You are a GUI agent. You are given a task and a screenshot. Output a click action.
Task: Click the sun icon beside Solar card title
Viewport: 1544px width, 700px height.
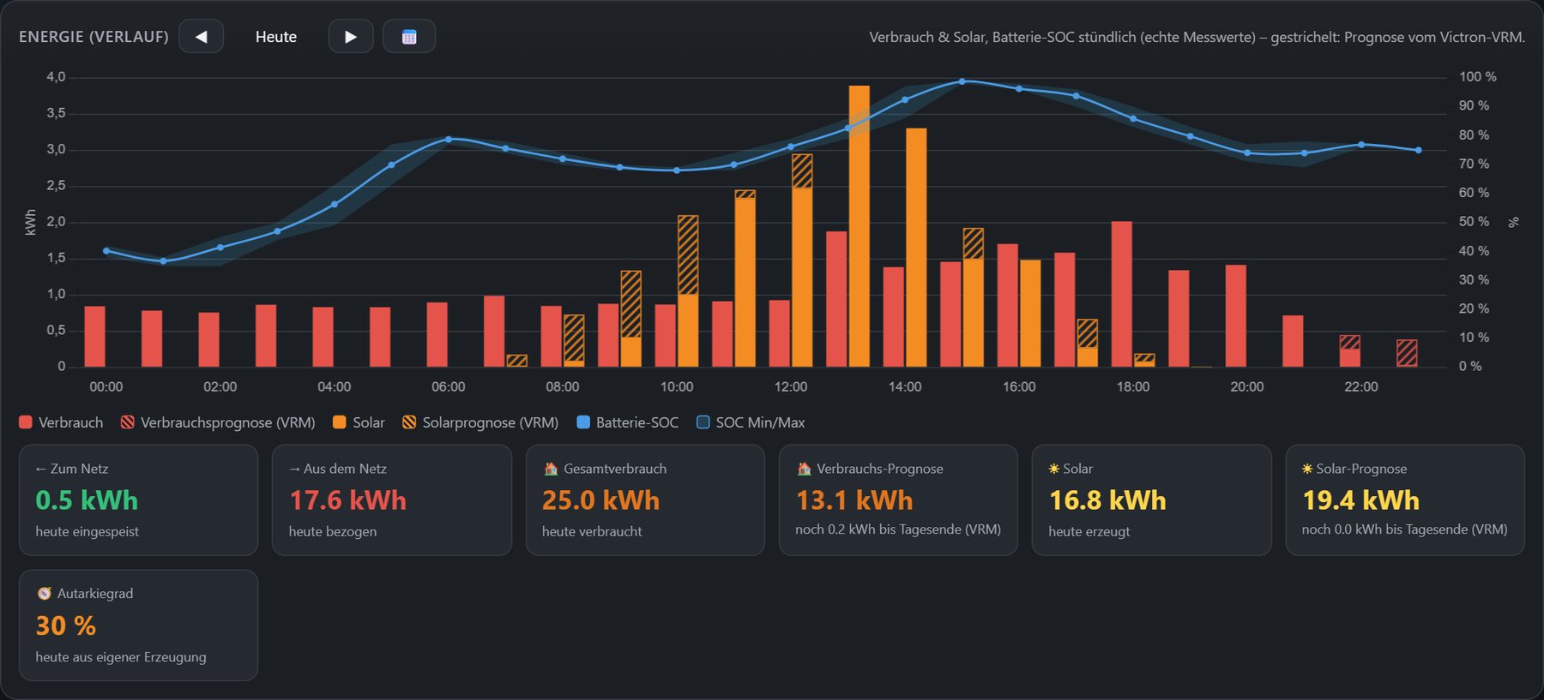pyautogui.click(x=1053, y=469)
